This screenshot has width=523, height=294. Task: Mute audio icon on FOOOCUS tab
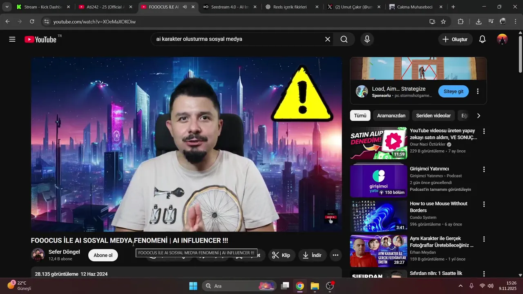point(185,7)
